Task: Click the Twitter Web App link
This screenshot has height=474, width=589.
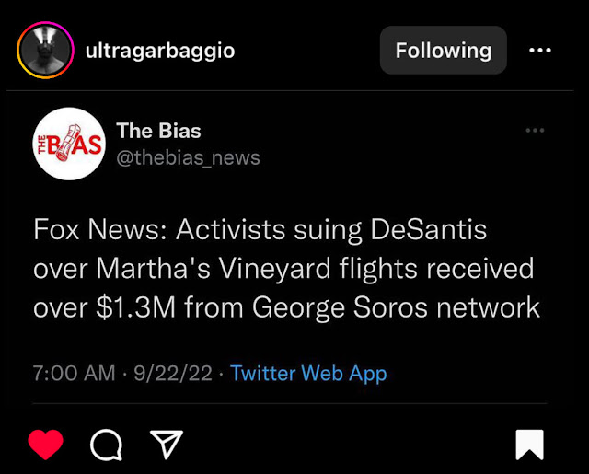Action: tap(308, 373)
